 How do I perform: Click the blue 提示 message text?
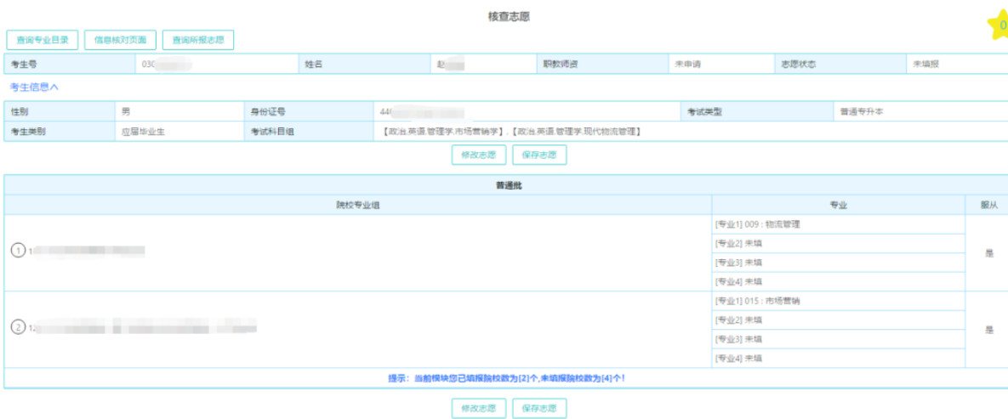[x=507, y=378]
